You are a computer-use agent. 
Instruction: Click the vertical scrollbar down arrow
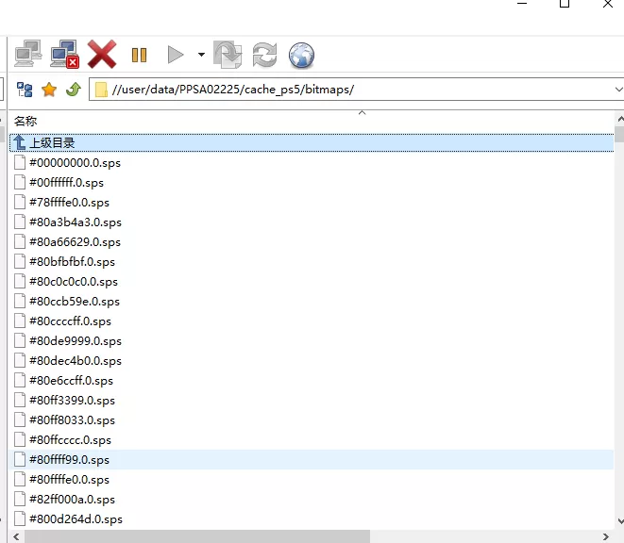pyautogui.click(x=620, y=521)
